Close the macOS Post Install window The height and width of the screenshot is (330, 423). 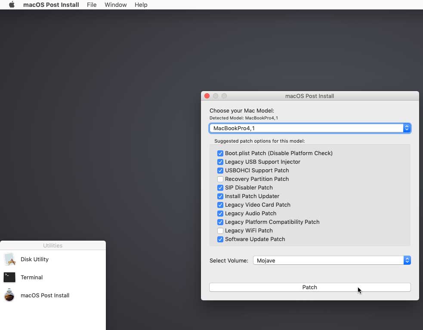tap(207, 96)
